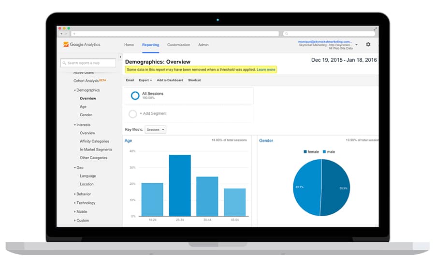Screen dimensions: 435x262
Task: Click the Google Analytics logo
Action: 82,45
